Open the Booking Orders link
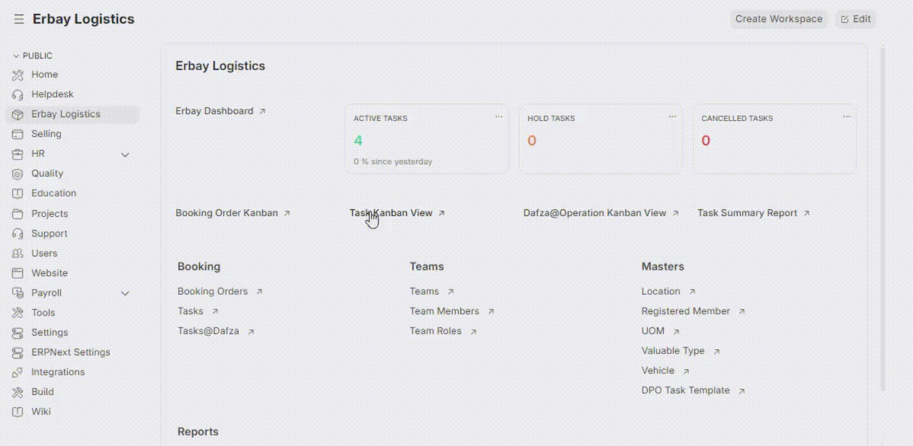913x446 pixels. point(213,291)
